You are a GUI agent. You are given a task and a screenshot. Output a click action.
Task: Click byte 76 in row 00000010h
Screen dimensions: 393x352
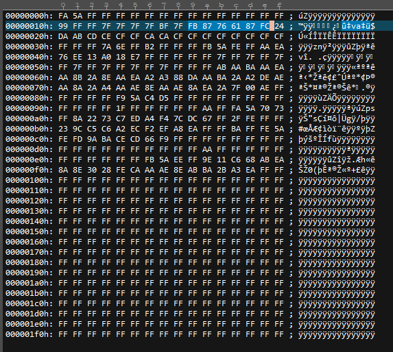click(x=222, y=26)
